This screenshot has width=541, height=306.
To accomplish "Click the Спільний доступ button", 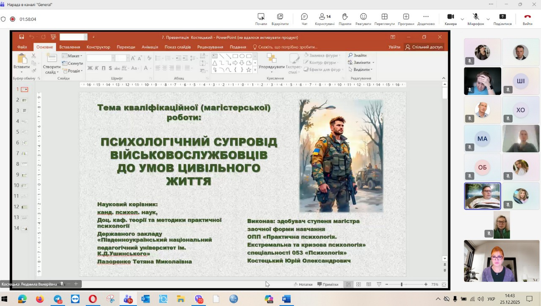I will (424, 47).
